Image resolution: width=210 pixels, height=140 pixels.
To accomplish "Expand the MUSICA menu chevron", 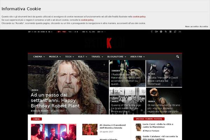I will coord(60,57).
